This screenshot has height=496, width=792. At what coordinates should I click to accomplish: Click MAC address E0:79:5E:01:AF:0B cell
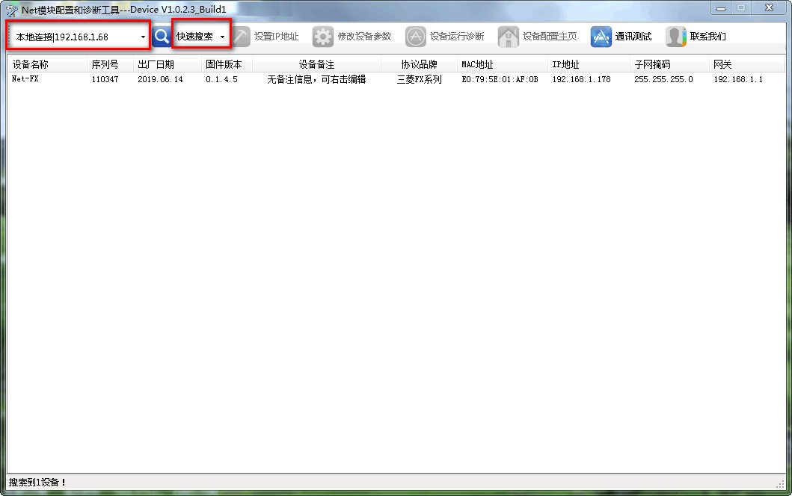[500, 79]
